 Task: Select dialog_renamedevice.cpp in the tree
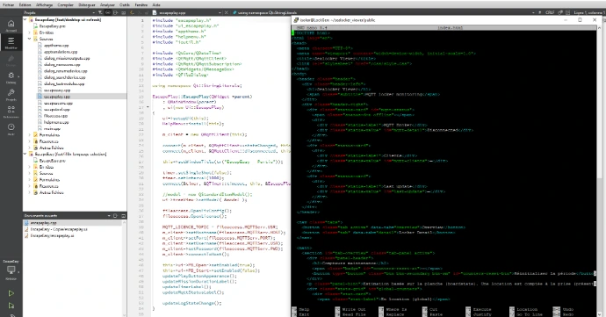point(66,71)
